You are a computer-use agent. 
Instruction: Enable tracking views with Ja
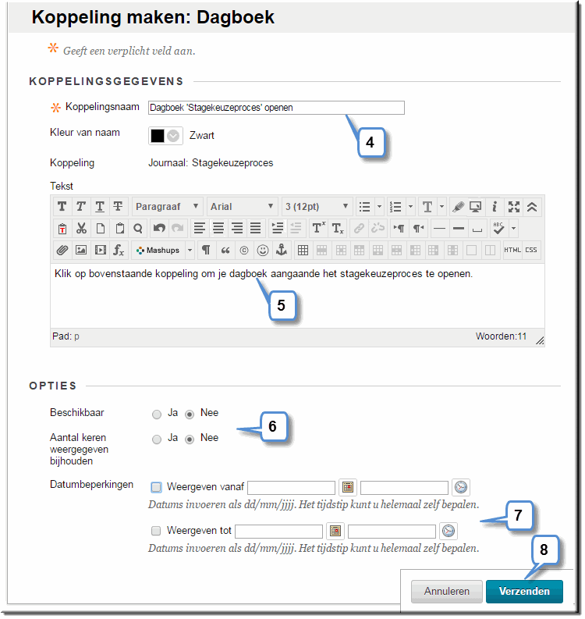[157, 439]
